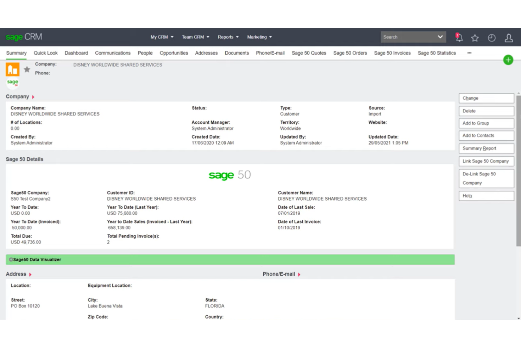Open the Sage 50 Orders tab
Screen dimensions: 521x348
(x=350, y=53)
